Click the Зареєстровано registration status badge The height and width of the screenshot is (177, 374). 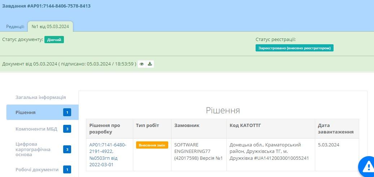click(294, 48)
